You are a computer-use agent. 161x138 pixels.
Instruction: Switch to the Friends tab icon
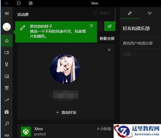tap(130, 13)
